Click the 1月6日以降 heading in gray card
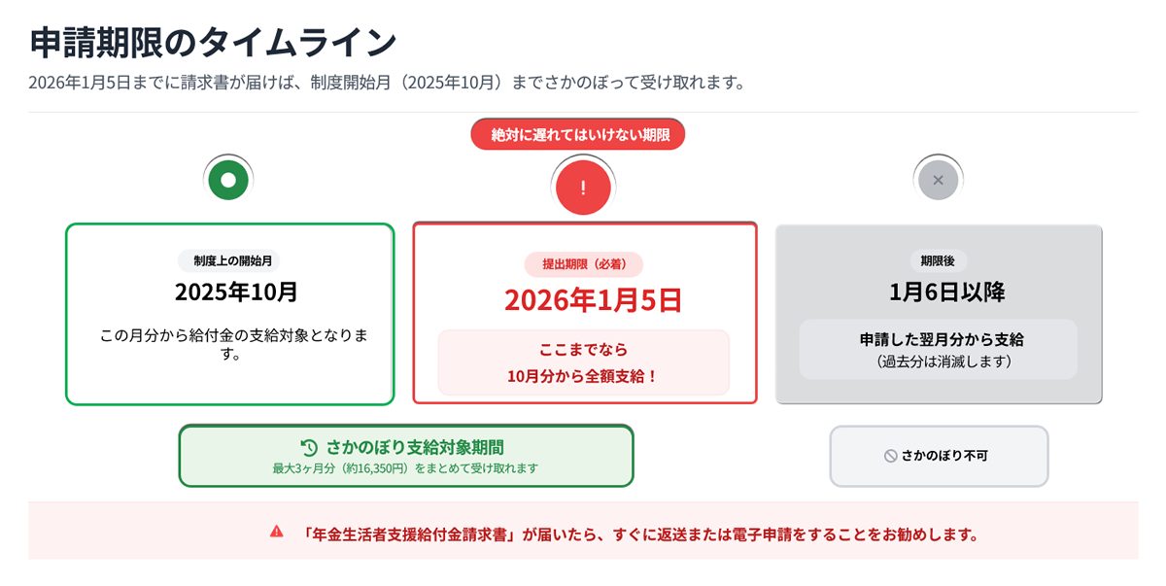This screenshot has height=586, width=1166. point(939,292)
